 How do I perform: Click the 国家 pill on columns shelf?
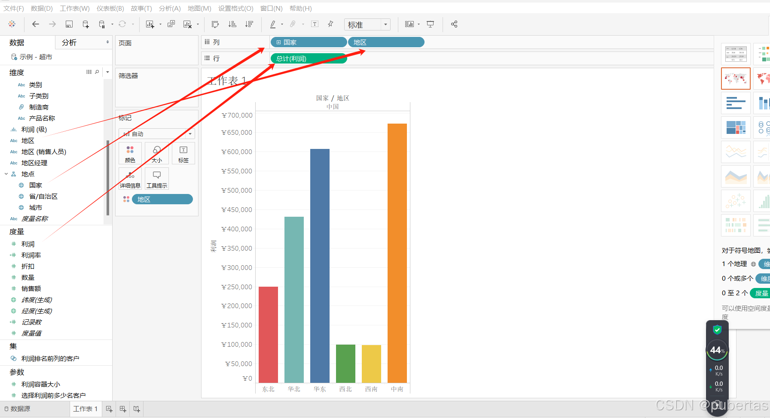309,42
